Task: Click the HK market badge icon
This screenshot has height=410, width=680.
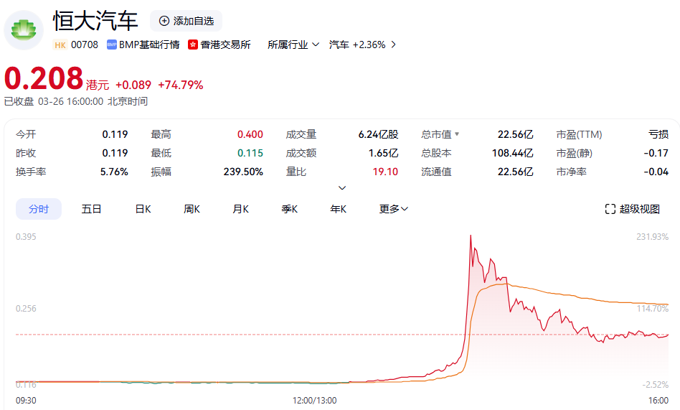Action: pyautogui.click(x=60, y=45)
